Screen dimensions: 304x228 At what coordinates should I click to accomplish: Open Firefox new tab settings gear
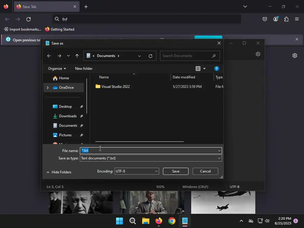point(295,56)
